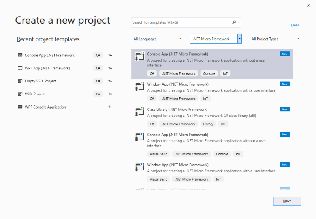
Task: Click the WPF App recent template icon
Action: tap(20, 68)
